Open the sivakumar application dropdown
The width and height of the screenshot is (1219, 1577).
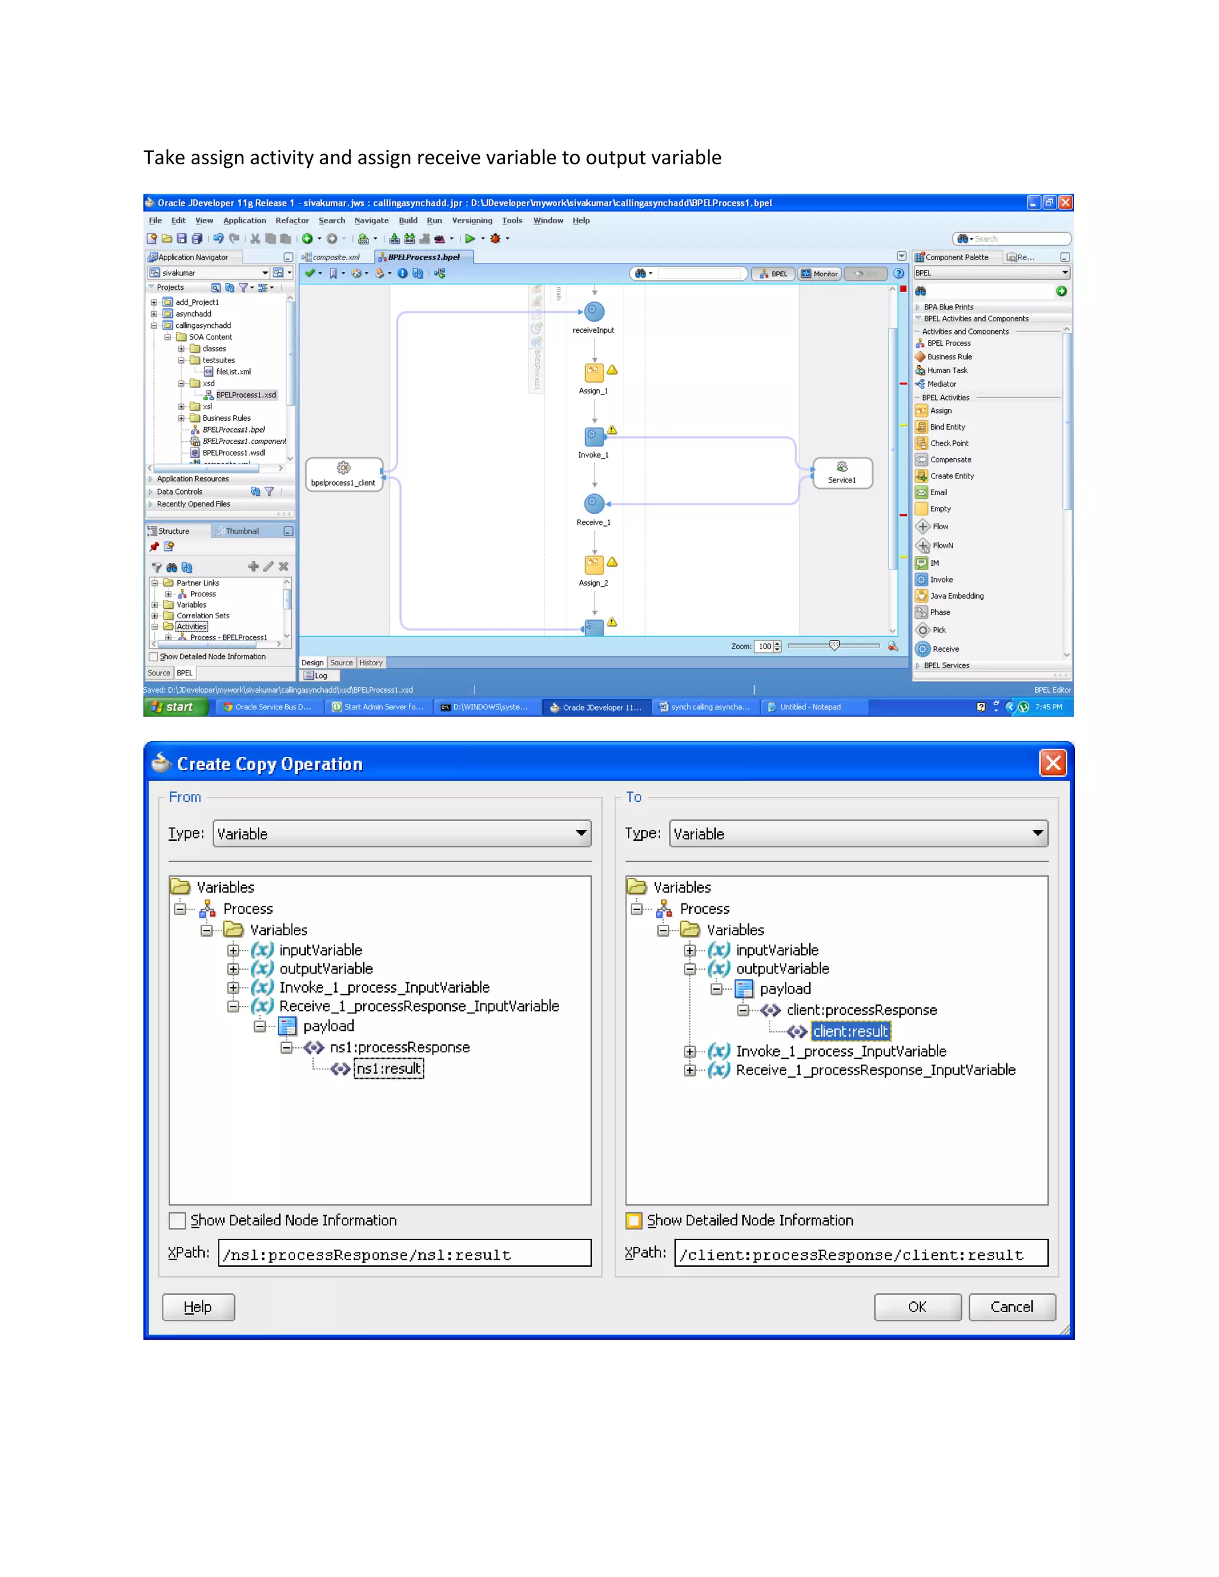pos(209,273)
